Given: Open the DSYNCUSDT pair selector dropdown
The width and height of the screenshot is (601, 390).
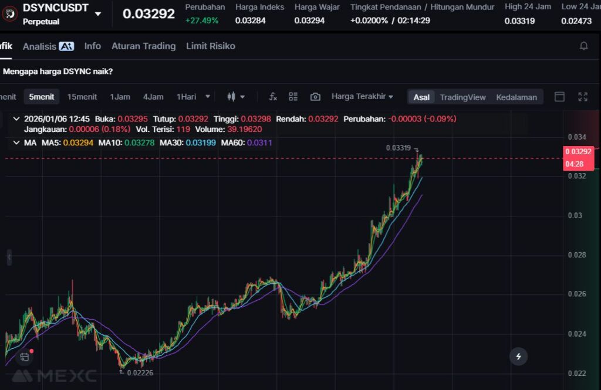Looking at the screenshot, I should coord(98,13).
